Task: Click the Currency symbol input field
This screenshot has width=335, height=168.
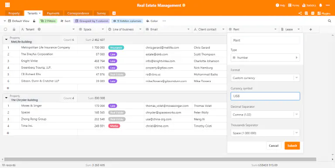Action: [x=265, y=96]
